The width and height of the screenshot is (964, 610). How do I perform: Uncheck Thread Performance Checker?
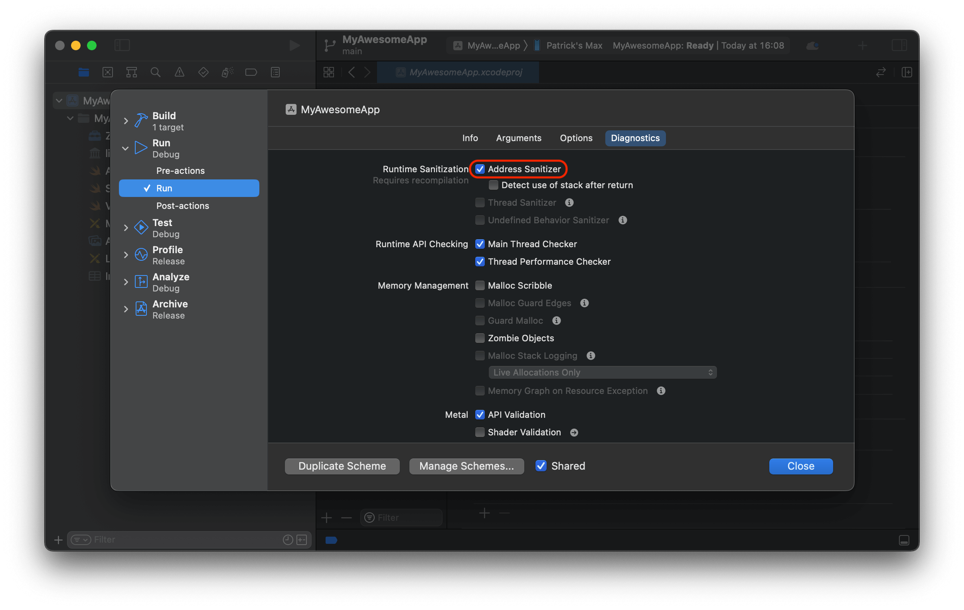coord(480,262)
